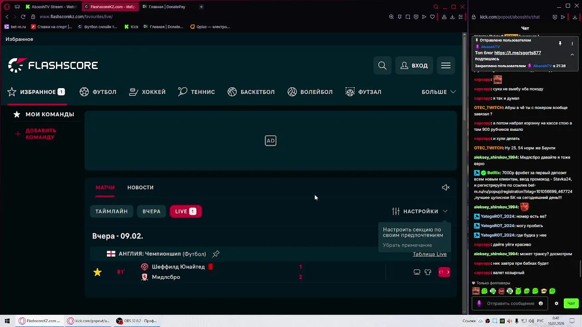Reload the Flashscore page
Image resolution: width=582 pixels, height=327 pixels.
point(23,17)
